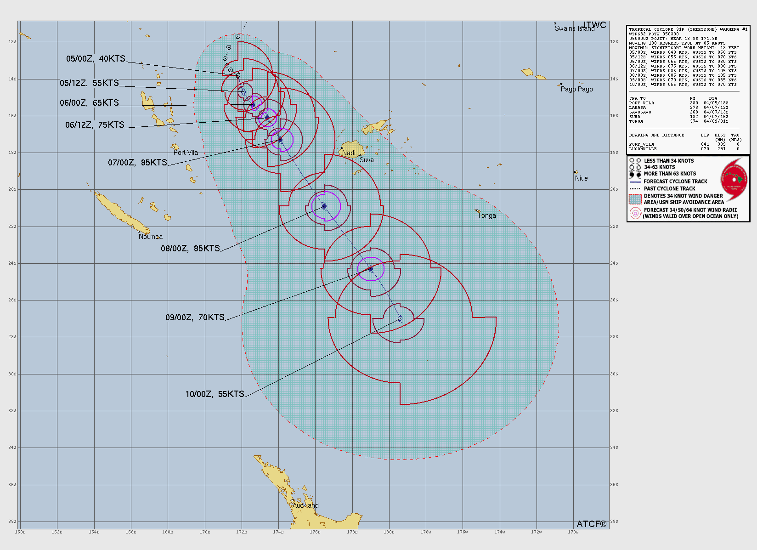Click the Auckland city marker
Viewport: 757px width, 550px height.
(x=292, y=500)
